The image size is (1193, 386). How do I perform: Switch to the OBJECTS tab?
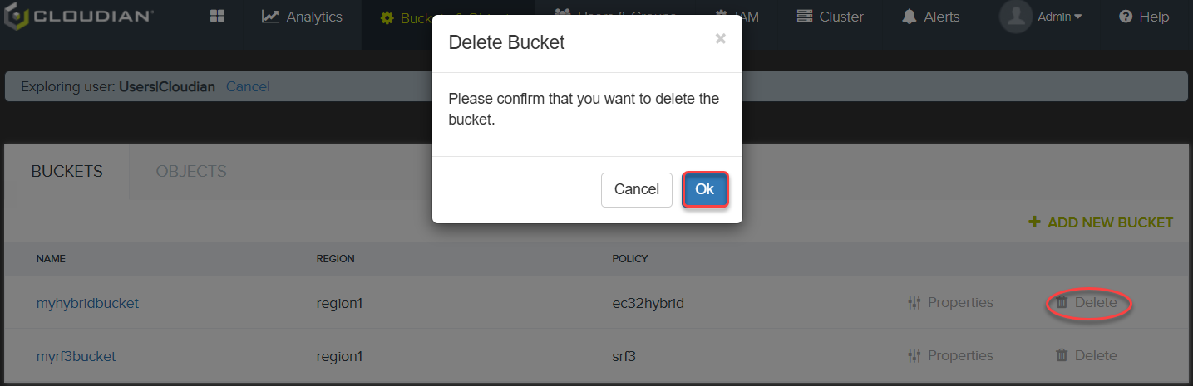click(x=191, y=172)
